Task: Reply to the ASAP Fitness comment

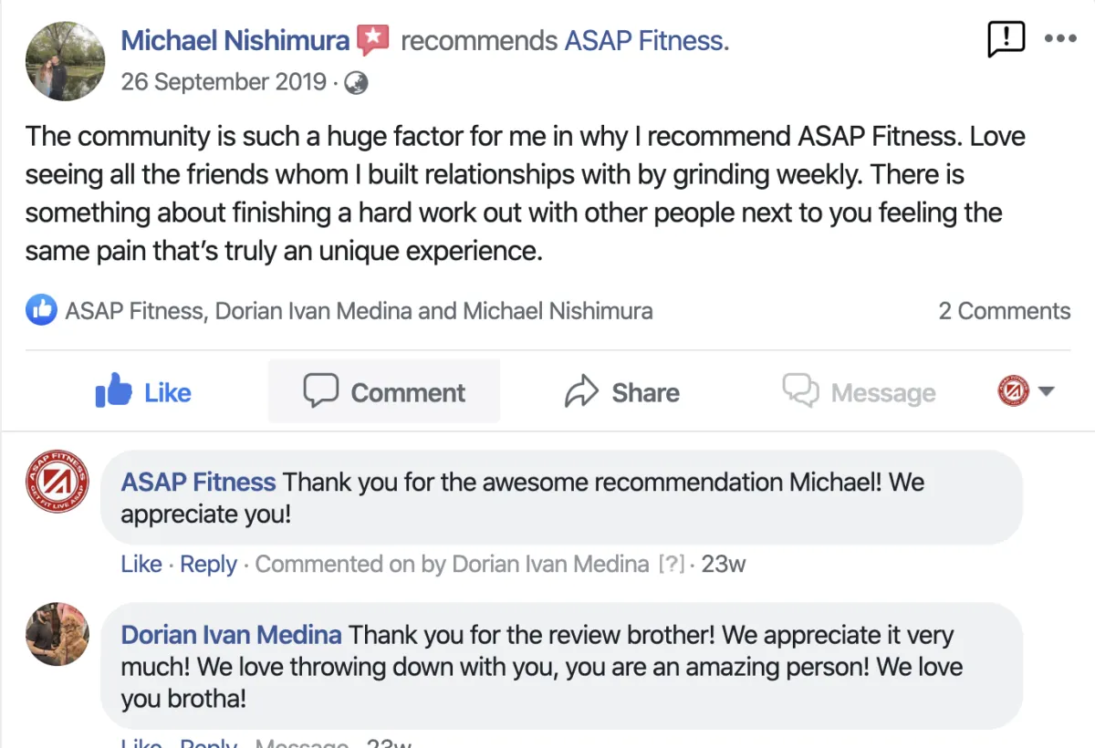Action: point(208,565)
